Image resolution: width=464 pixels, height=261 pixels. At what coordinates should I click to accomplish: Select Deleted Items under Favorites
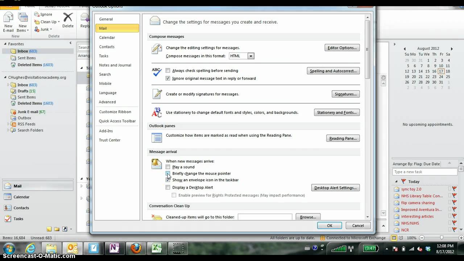tap(35, 65)
